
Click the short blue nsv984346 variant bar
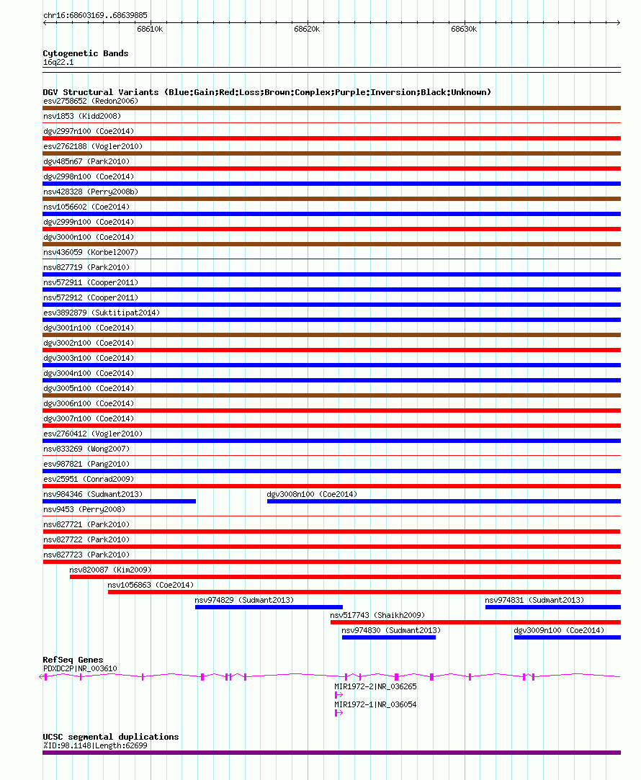click(x=120, y=501)
